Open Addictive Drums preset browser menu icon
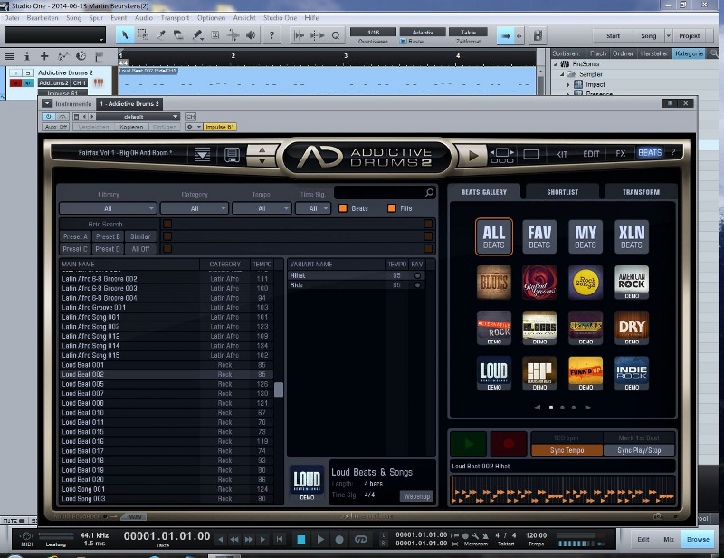Viewport: 724px width, 558px height. click(x=202, y=154)
